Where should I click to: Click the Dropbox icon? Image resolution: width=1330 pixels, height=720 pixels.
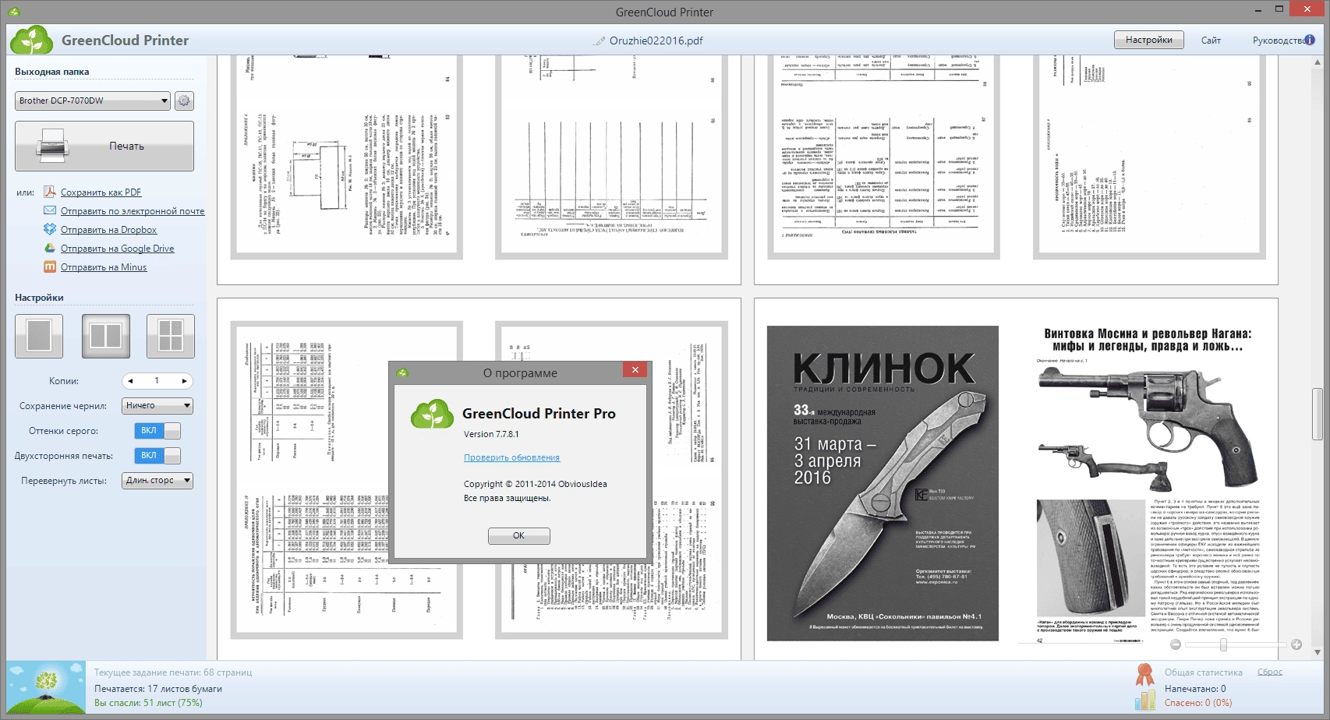click(x=50, y=229)
